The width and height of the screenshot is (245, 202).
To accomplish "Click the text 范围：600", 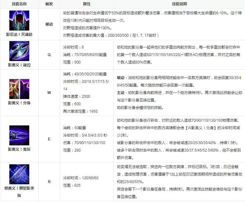I will (72, 104).
